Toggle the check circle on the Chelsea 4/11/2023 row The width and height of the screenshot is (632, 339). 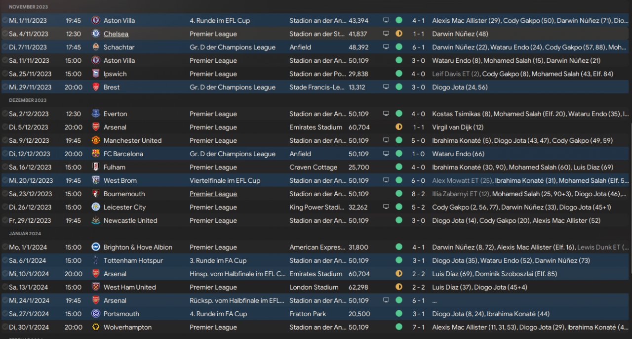point(5,34)
